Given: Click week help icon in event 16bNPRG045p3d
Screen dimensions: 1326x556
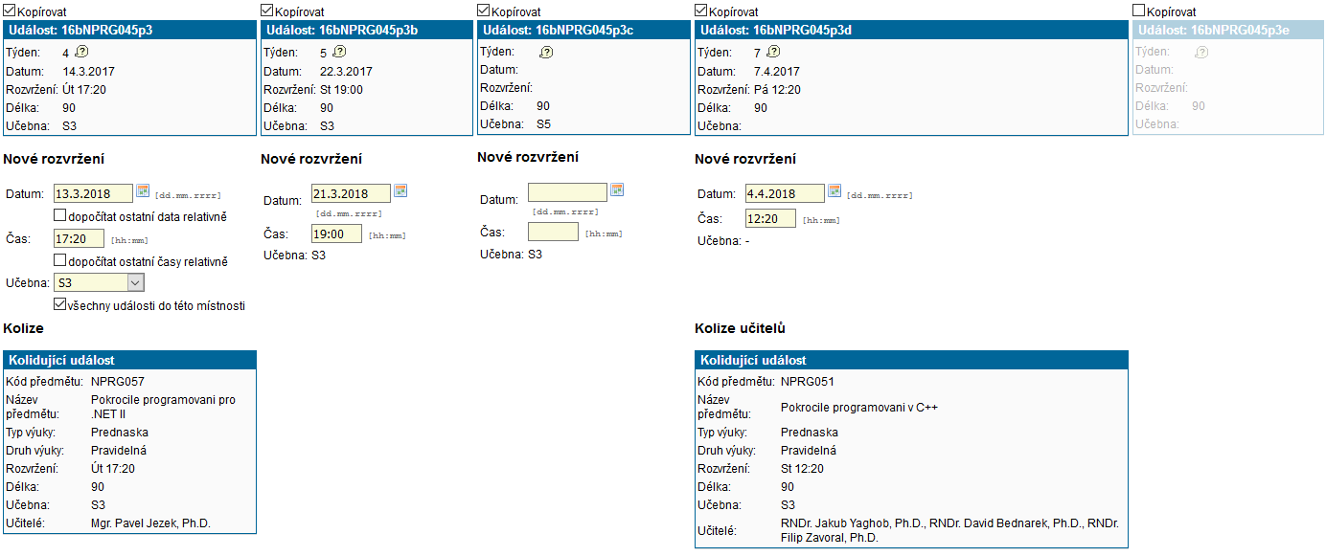Looking at the screenshot, I should pyautogui.click(x=772, y=53).
